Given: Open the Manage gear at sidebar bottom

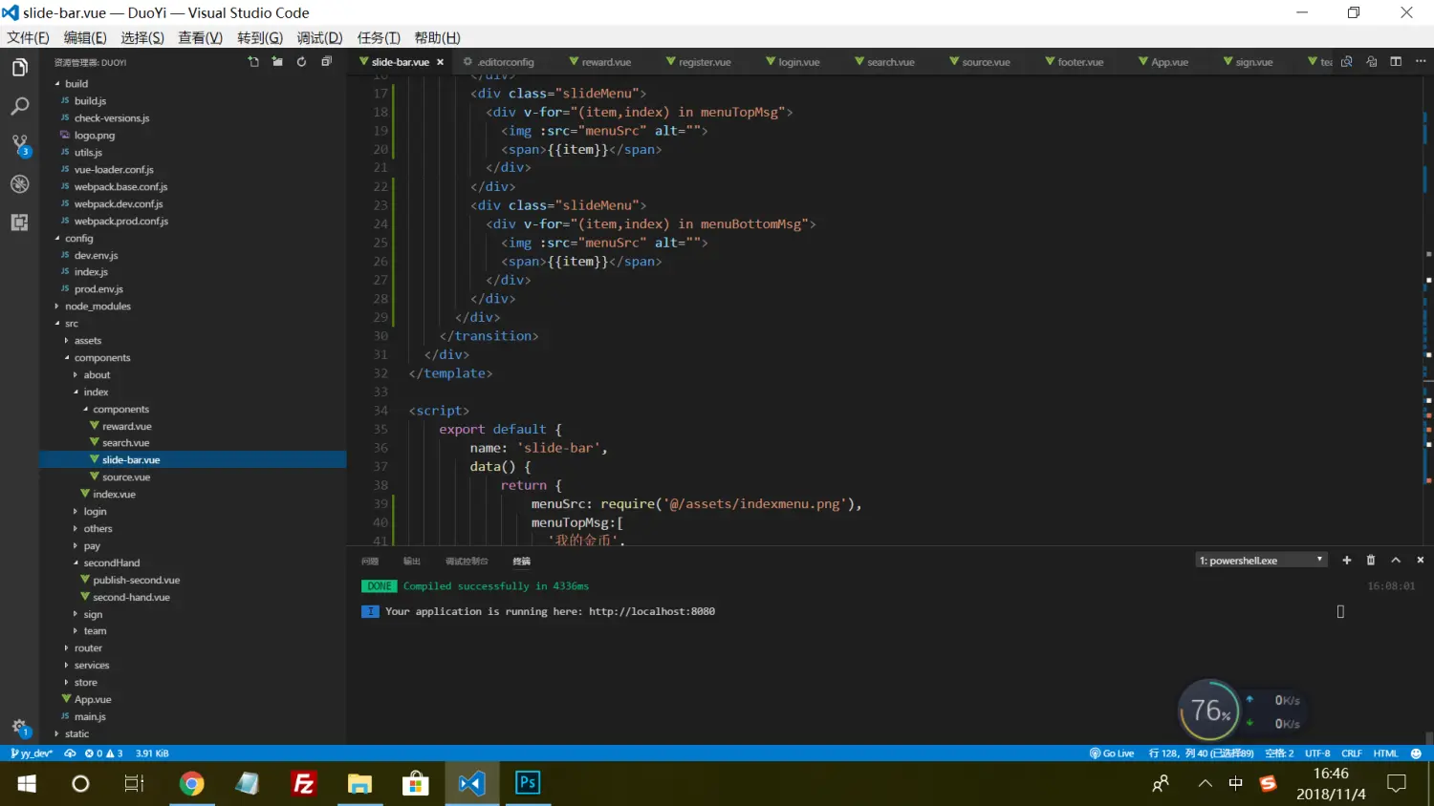Looking at the screenshot, I should [19, 727].
